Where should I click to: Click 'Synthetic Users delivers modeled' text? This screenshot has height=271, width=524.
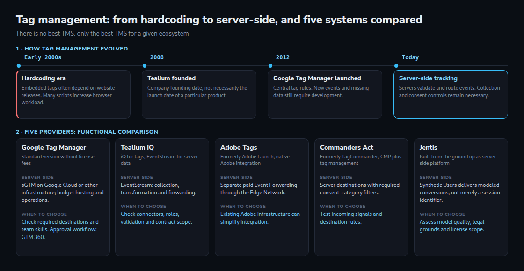[x=460, y=193]
